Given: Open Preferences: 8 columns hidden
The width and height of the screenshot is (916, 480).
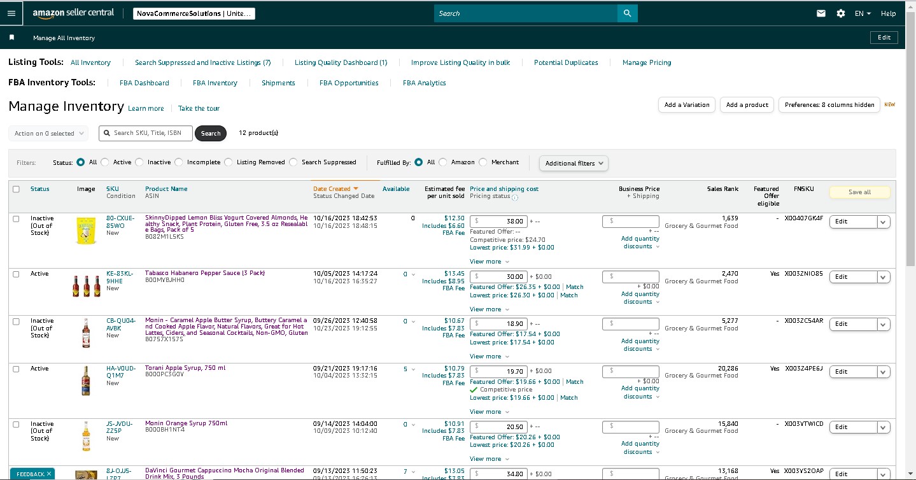Looking at the screenshot, I should coord(829,105).
